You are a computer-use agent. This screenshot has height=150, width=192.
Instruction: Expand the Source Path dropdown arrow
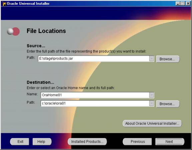pos(151,59)
